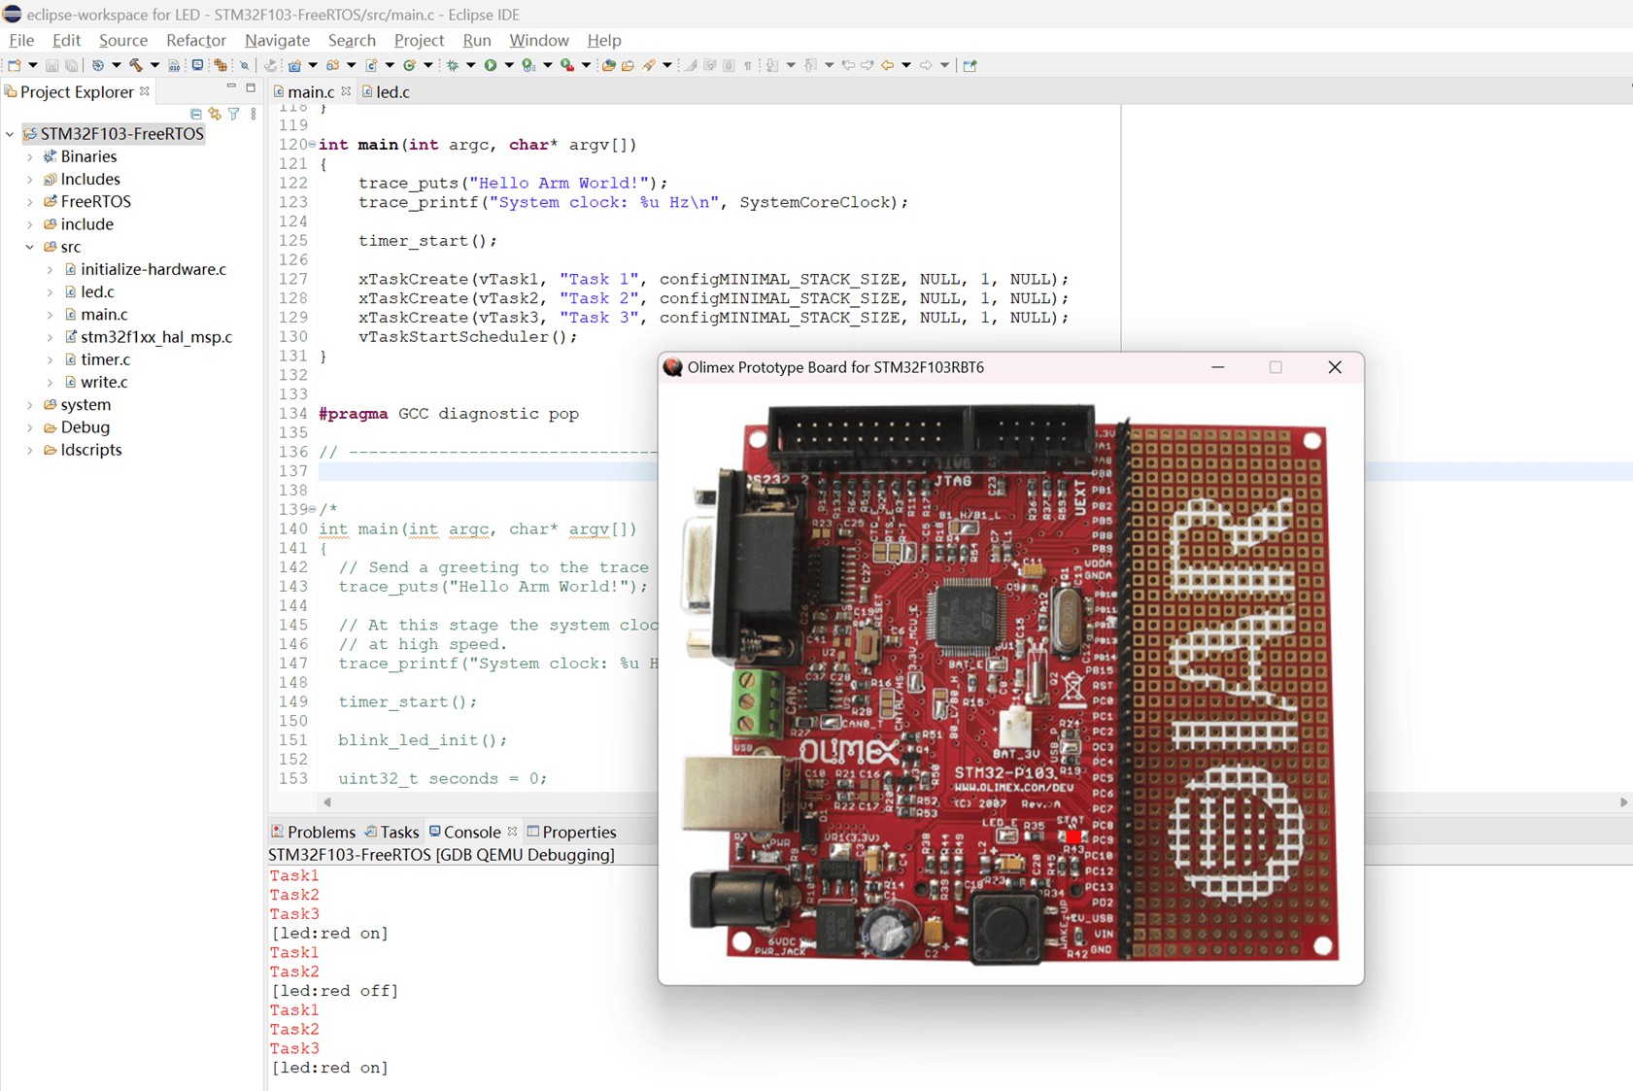1633x1091 pixels.
Task: Open the Project menu
Action: tap(419, 40)
